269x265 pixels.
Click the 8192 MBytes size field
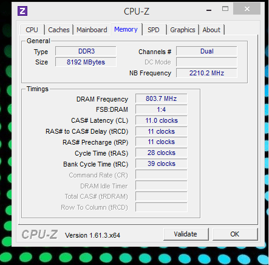pyautogui.click(x=86, y=62)
